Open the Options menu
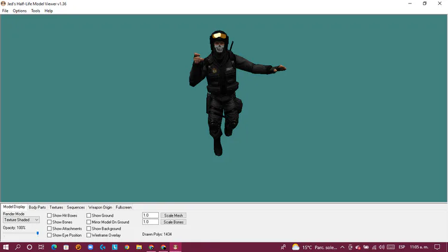The height and width of the screenshot is (252, 448). tap(20, 11)
